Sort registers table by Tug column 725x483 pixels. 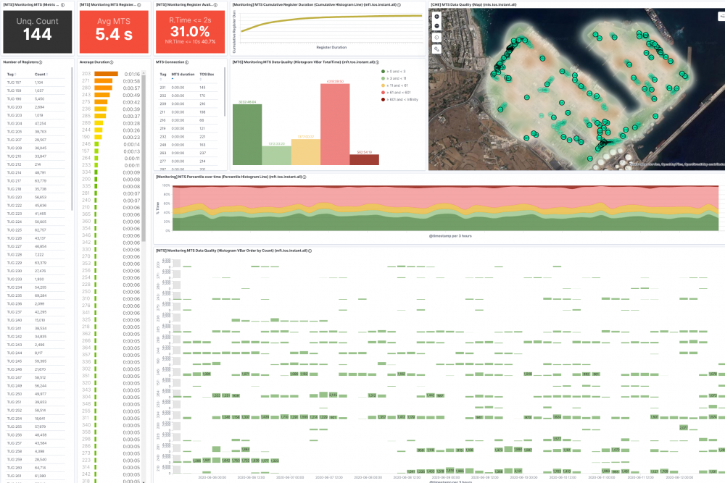(12, 74)
